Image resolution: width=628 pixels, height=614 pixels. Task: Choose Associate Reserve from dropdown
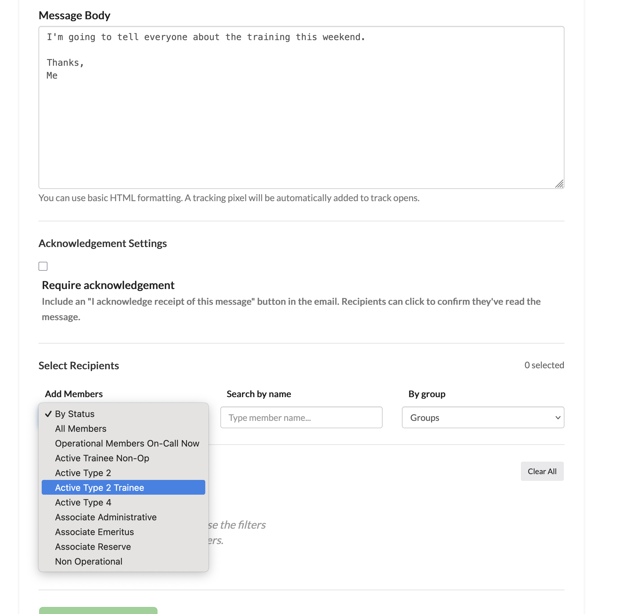pyautogui.click(x=93, y=547)
